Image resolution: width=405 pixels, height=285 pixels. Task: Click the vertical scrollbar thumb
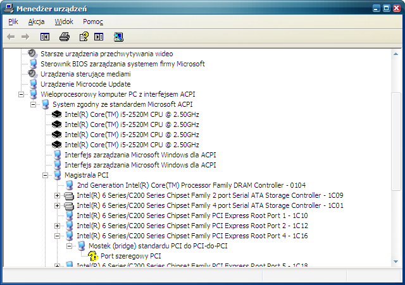click(x=396, y=142)
